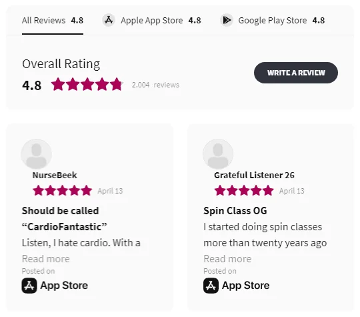Click the NurseBeek username
The width and height of the screenshot is (360, 317).
coord(55,175)
